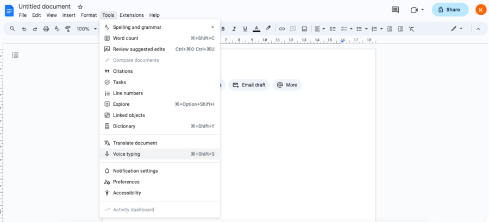This screenshot has height=222, width=489.
Task: Click the redo arrow
Action: tap(35, 29)
